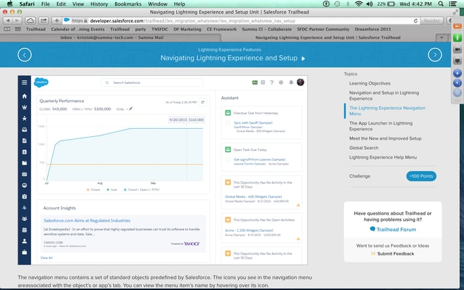Screen dimensions: 464x290
Task: Click the crown Opportunities icon in sidebar
Action: point(24,107)
